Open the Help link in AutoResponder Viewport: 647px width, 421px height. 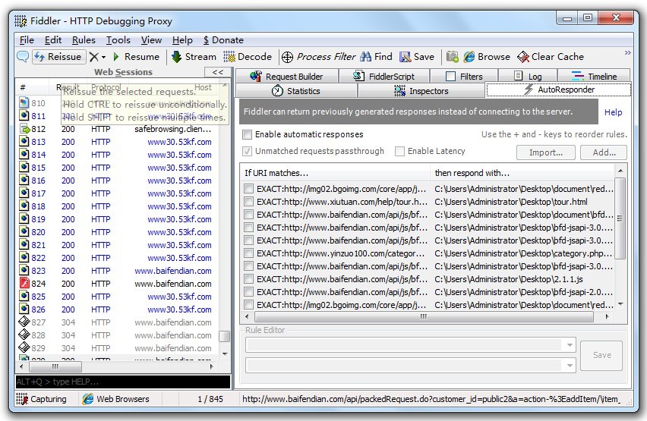[x=613, y=112]
